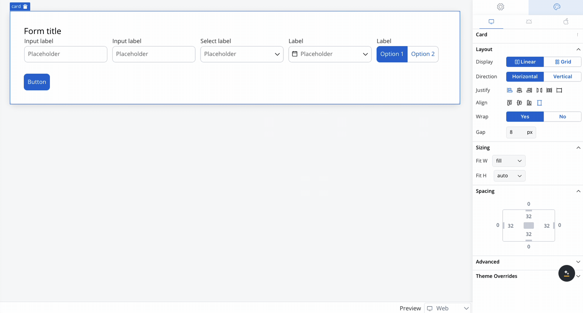Set Justify to start

point(509,90)
